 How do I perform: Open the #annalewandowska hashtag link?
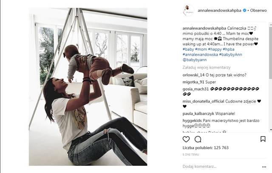click(200, 54)
